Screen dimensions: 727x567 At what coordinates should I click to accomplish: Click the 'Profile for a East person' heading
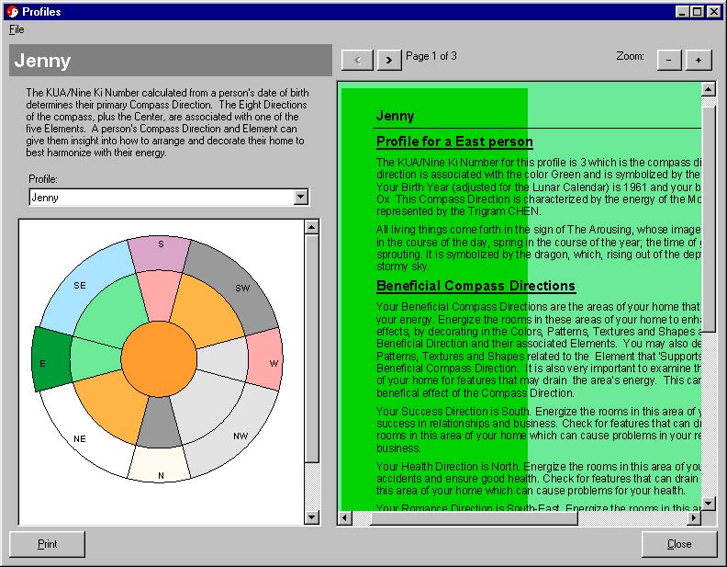point(454,142)
